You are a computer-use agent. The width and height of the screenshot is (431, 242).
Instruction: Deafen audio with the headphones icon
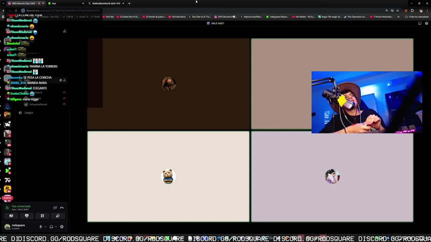pyautogui.click(x=51, y=227)
